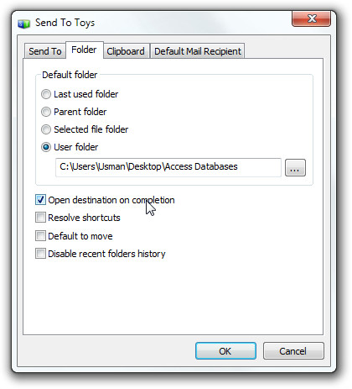The image size is (352, 389).
Task: Click the Default folder group label
Action: [x=70, y=75]
